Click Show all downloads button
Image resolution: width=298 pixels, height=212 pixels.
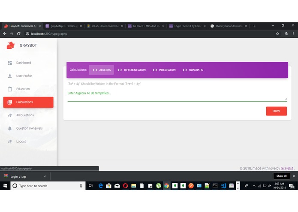pyautogui.click(x=281, y=176)
